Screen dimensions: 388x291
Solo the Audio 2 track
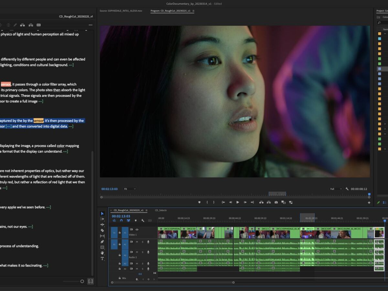tap(142, 252)
